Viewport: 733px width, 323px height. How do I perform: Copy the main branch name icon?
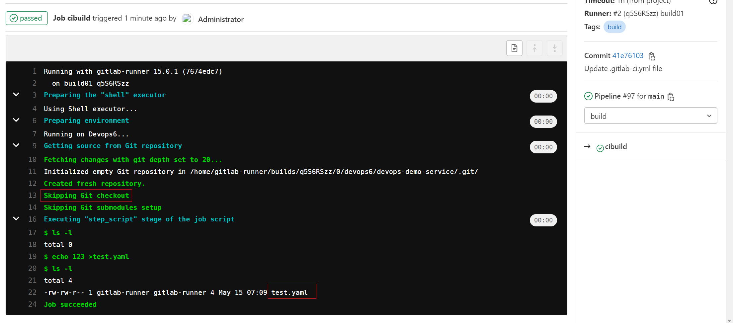(x=671, y=97)
